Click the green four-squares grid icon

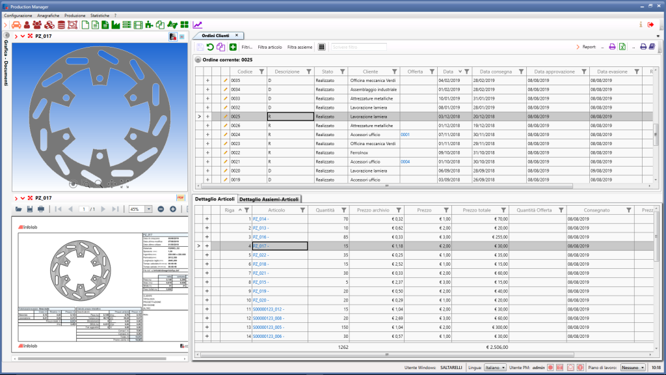point(184,25)
